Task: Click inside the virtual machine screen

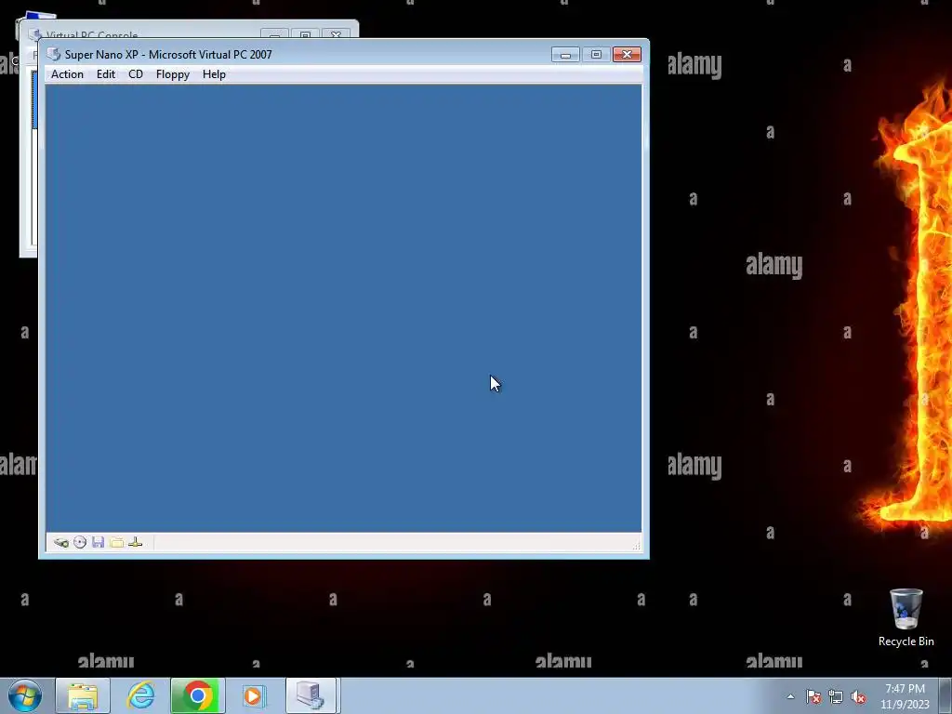Action: 344,309
